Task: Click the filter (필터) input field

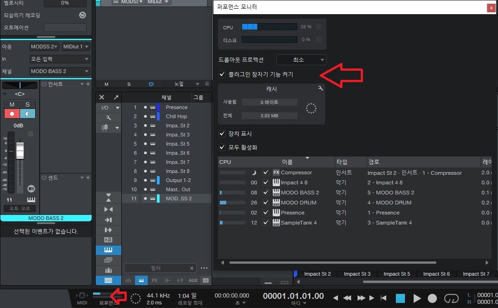Action: point(160,268)
